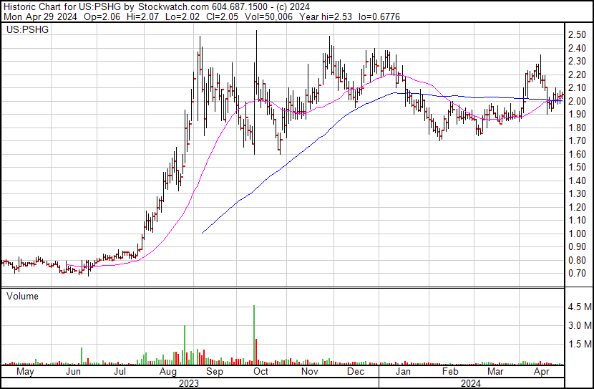Click the 4.5 M volume axis label
The image size is (594, 389).
pos(580,307)
